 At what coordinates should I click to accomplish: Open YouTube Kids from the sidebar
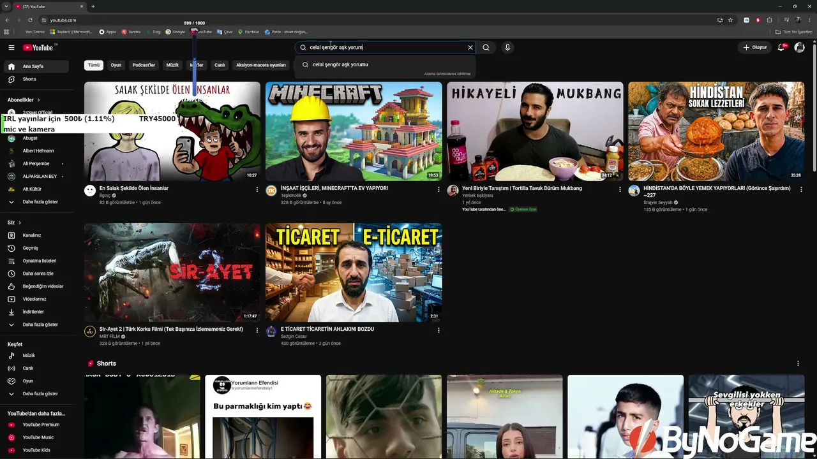point(36,450)
